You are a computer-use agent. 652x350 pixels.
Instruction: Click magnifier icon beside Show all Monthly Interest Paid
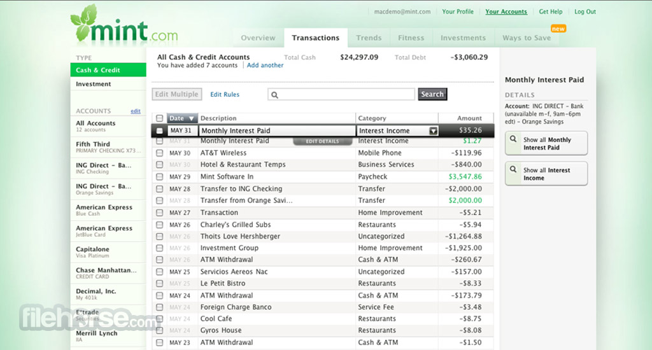pyautogui.click(x=514, y=139)
